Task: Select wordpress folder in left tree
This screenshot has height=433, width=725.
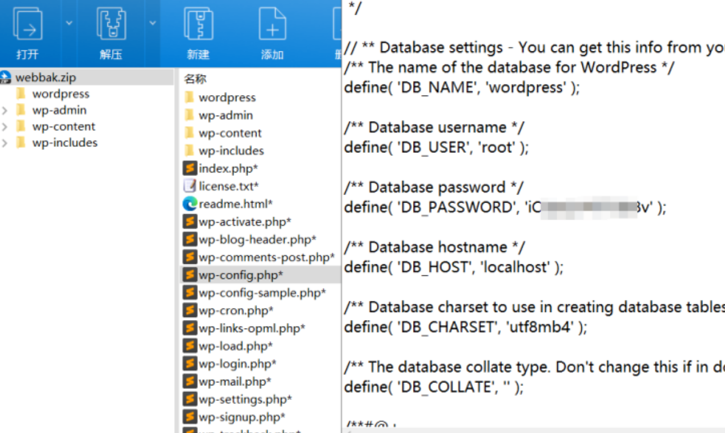Action: 61,94
